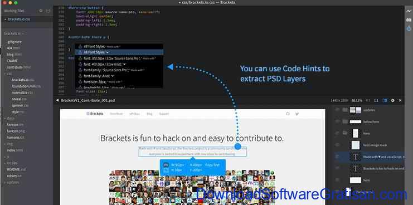This screenshot has width=413, height=205.
Task: Click the GitHub icon in mockup header
Action: tap(288, 114)
